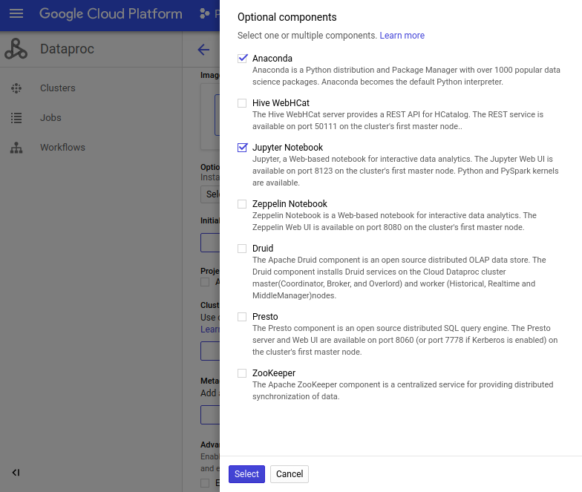Enable the Hive WebHCat checkbox
The image size is (582, 492).
(242, 102)
